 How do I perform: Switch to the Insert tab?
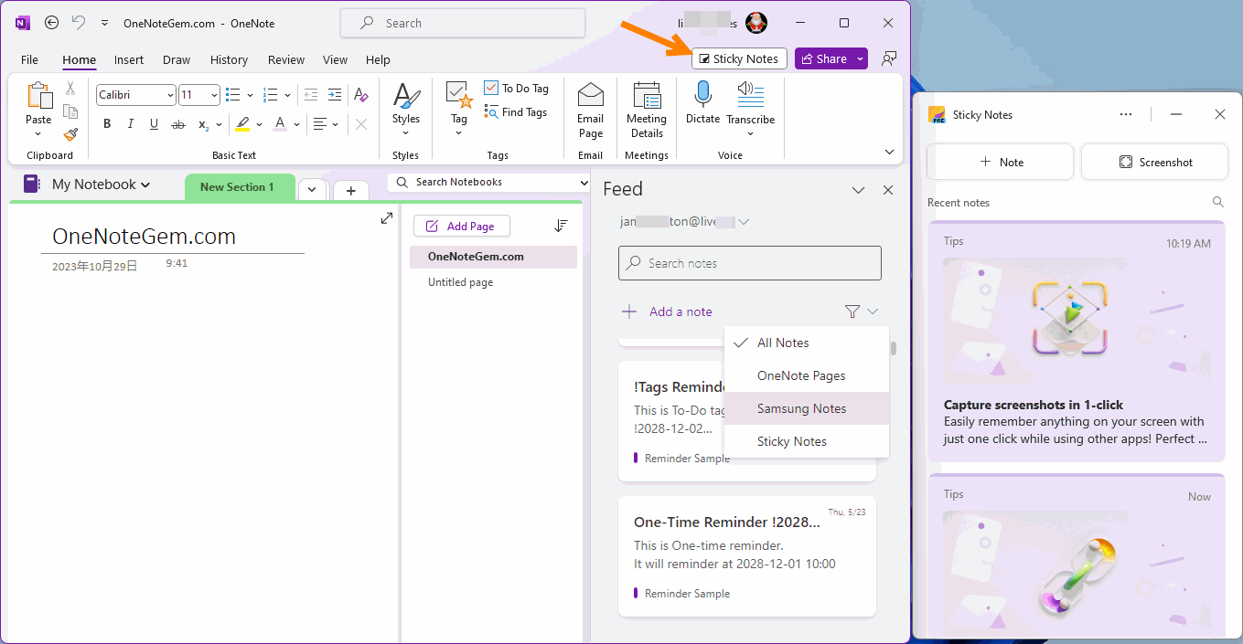click(x=129, y=59)
